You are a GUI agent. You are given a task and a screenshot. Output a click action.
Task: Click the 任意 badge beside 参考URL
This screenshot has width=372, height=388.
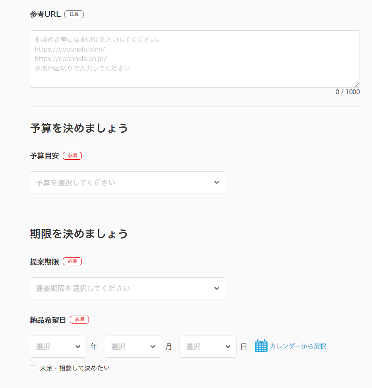(x=74, y=14)
